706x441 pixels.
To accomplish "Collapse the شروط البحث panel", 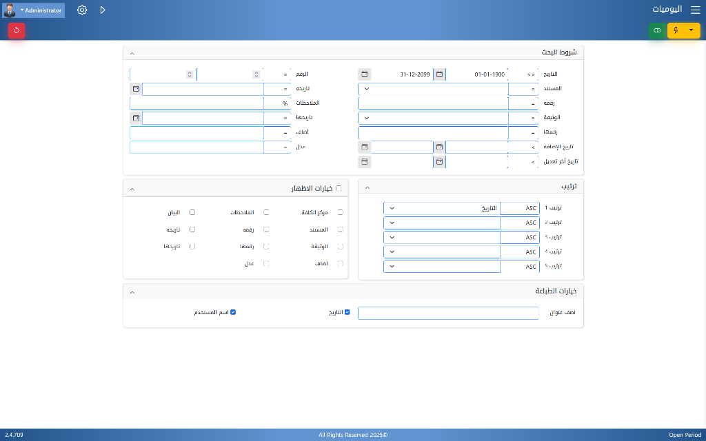I will [x=132, y=53].
